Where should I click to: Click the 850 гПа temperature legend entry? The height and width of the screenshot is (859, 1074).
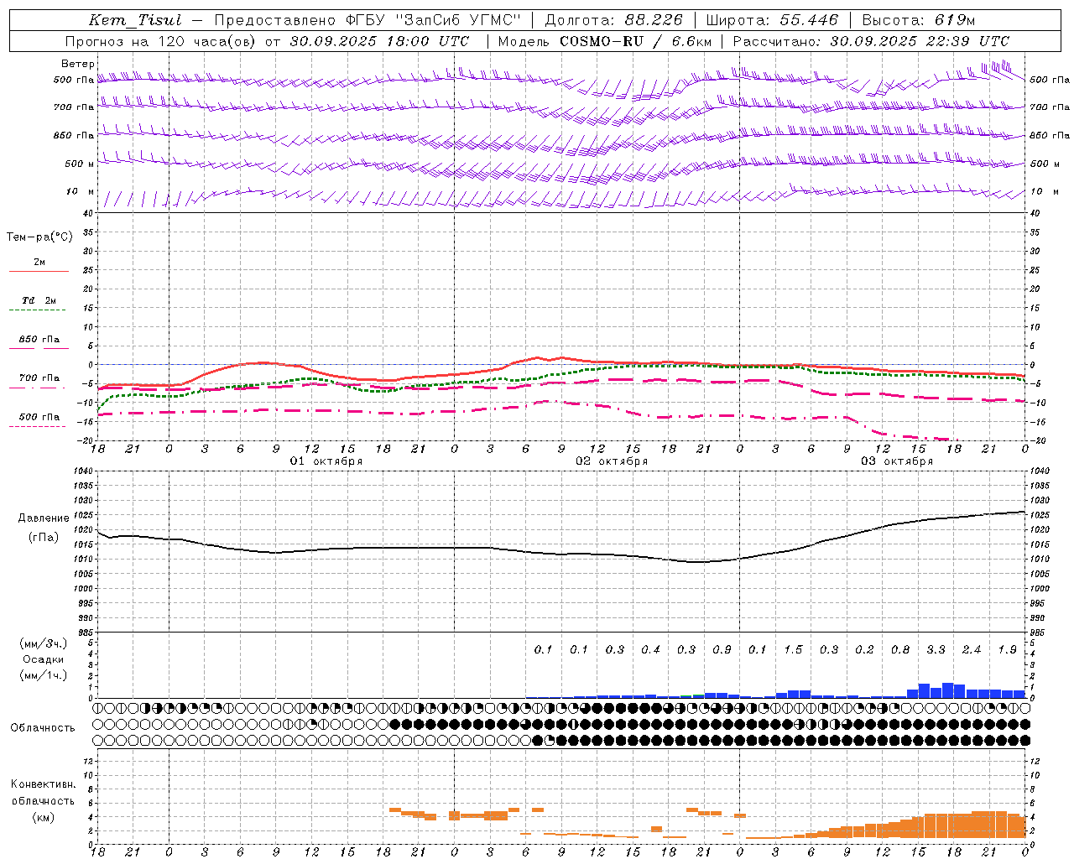pos(39,340)
